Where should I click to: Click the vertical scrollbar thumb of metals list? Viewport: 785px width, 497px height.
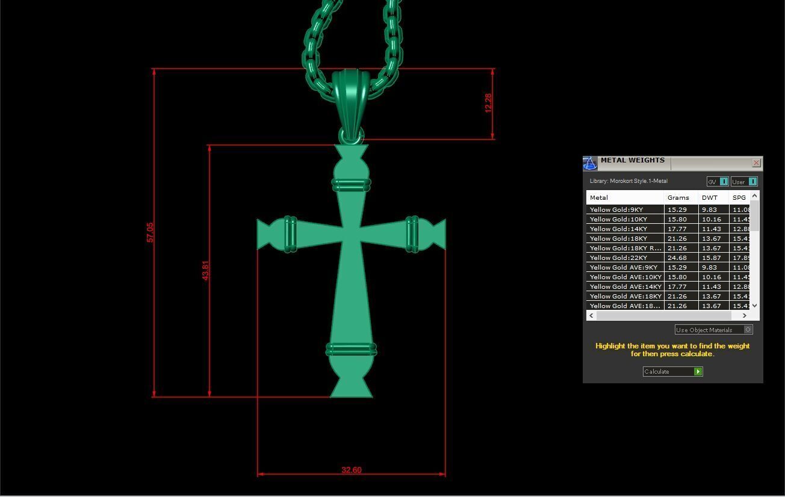pos(755,216)
